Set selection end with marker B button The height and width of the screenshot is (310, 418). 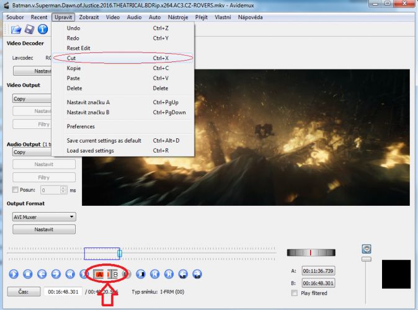pos(113,274)
